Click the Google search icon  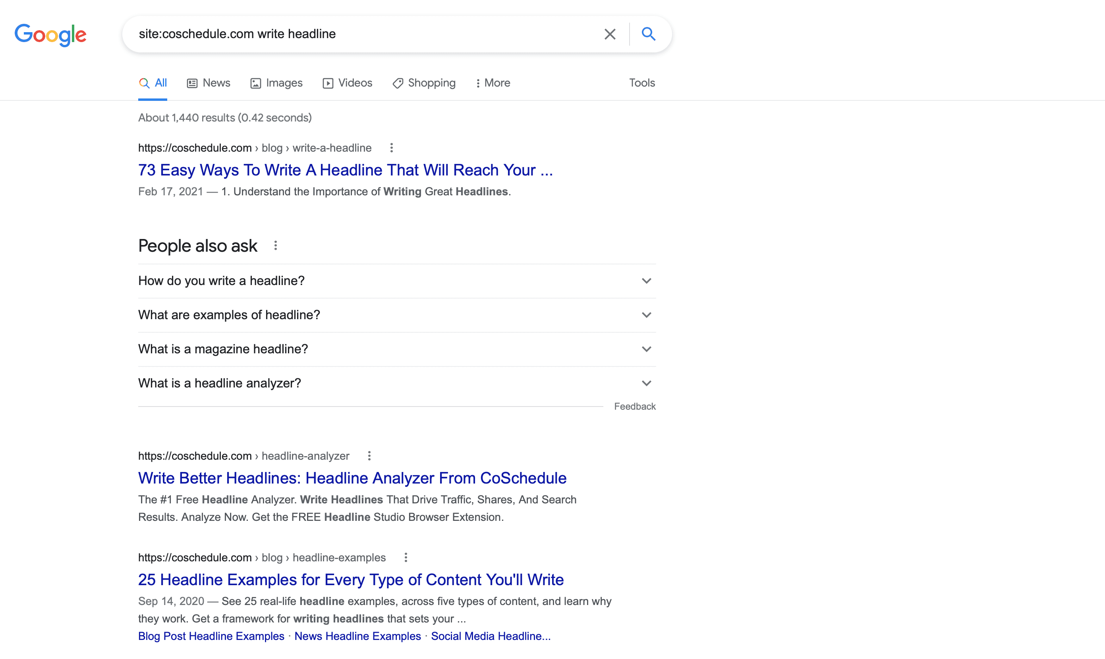pyautogui.click(x=648, y=34)
